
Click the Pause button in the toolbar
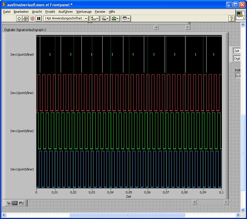[39, 18]
